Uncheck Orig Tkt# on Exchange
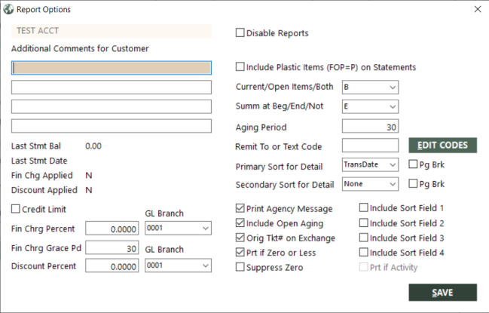Viewport: 489px width, 313px height. [x=240, y=238]
